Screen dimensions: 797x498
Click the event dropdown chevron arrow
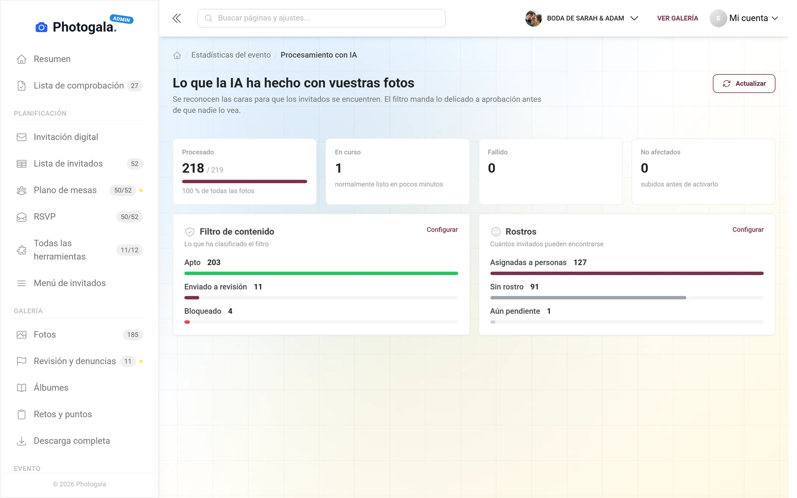[634, 18]
